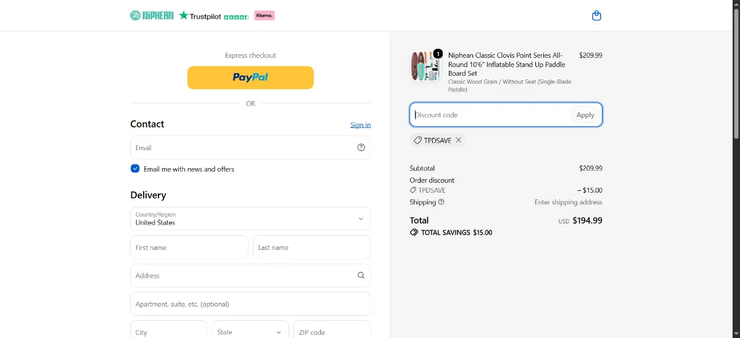The image size is (740, 338).
Task: Focus the First name field
Action: click(x=189, y=247)
